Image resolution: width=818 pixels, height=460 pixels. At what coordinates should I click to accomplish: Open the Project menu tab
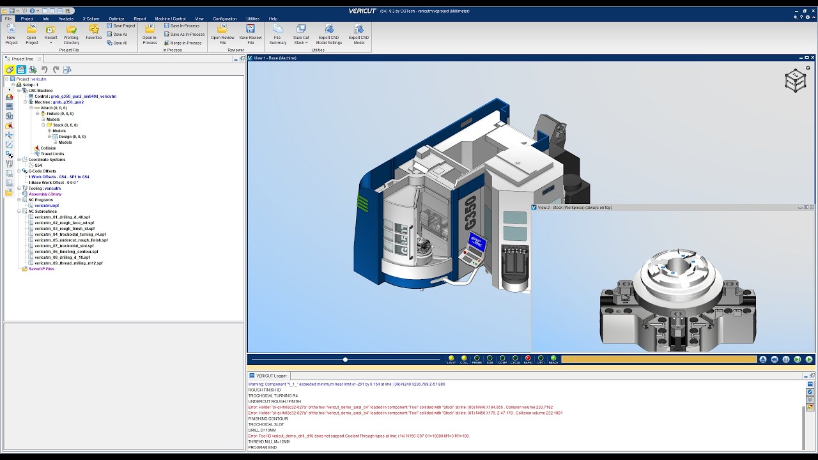pyautogui.click(x=27, y=19)
